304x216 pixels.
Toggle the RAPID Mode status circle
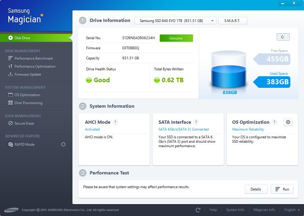pyautogui.click(x=63, y=144)
